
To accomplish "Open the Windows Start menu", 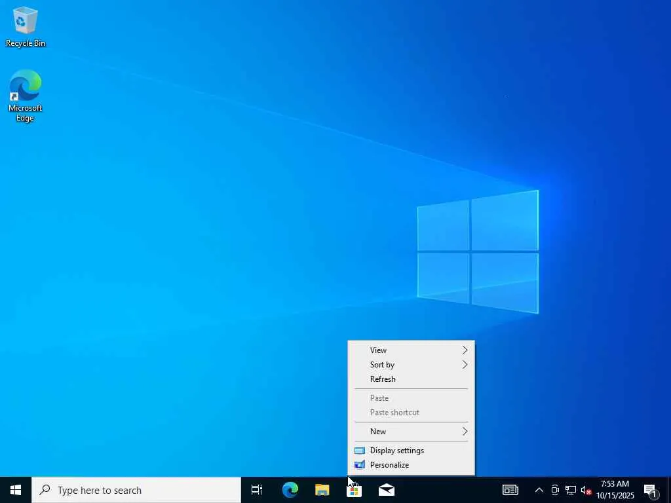I will [x=16, y=490].
